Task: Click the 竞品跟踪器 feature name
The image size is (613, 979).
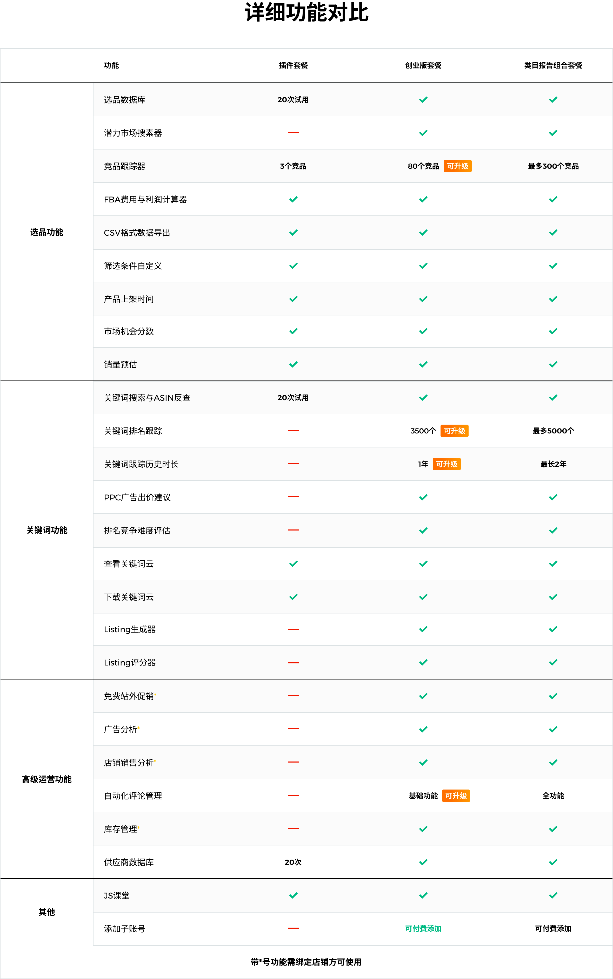Action: (x=124, y=166)
